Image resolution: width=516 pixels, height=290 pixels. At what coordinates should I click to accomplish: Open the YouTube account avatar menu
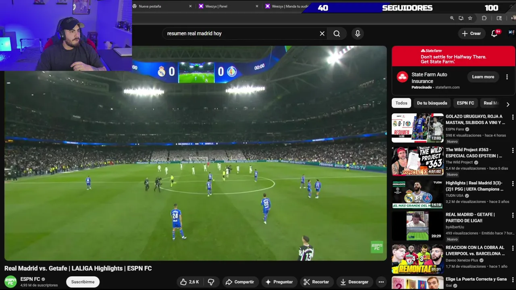[x=511, y=33]
